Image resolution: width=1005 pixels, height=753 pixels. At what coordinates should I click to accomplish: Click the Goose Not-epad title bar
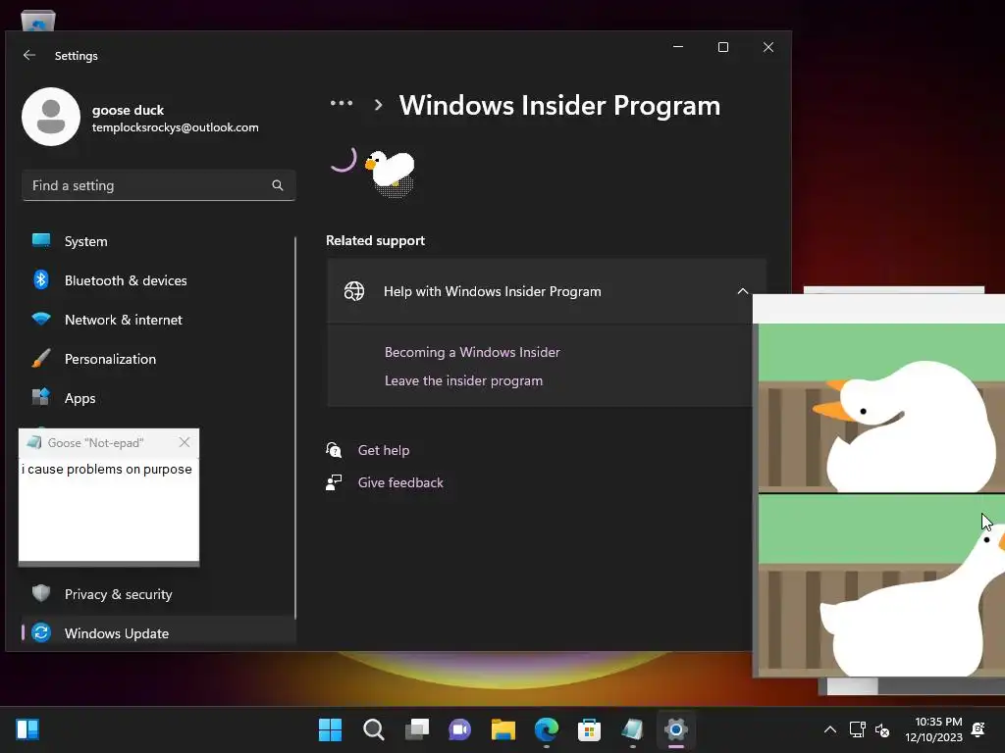tap(108, 442)
